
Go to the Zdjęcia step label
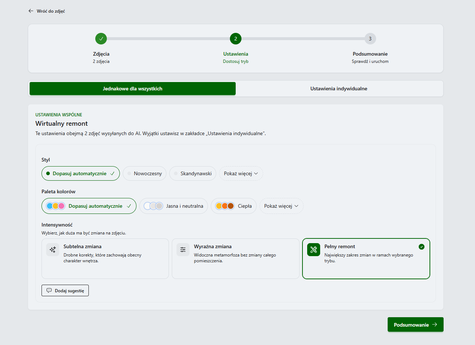tap(101, 54)
